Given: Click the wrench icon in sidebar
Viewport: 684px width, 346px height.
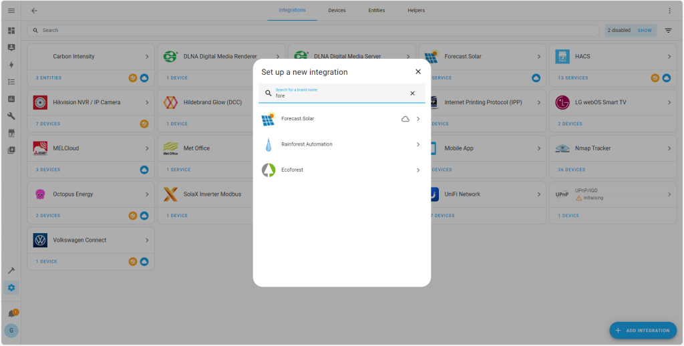Looking at the screenshot, I should 11,116.
